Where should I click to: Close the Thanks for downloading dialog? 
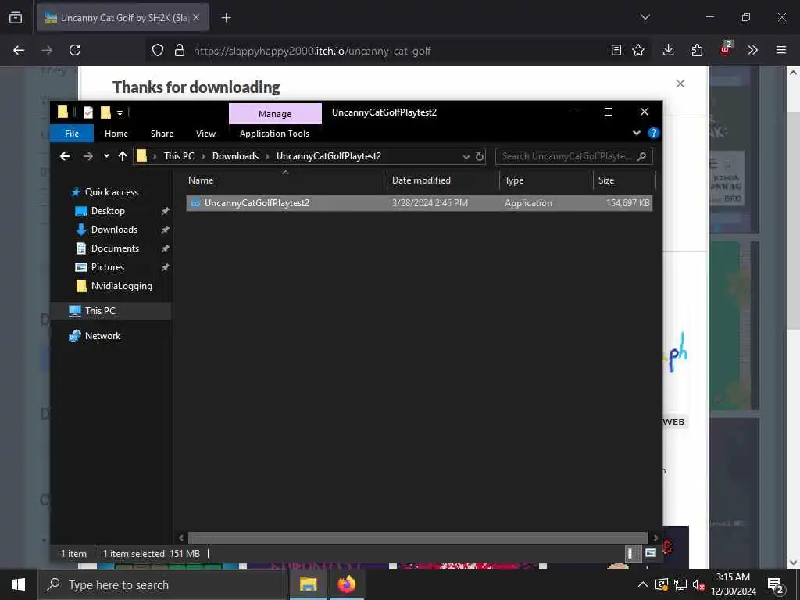pos(680,84)
